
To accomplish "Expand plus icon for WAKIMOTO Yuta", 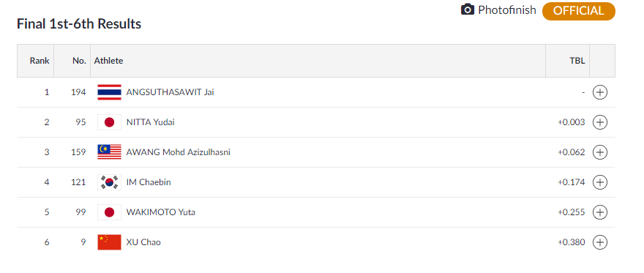I will [599, 212].
